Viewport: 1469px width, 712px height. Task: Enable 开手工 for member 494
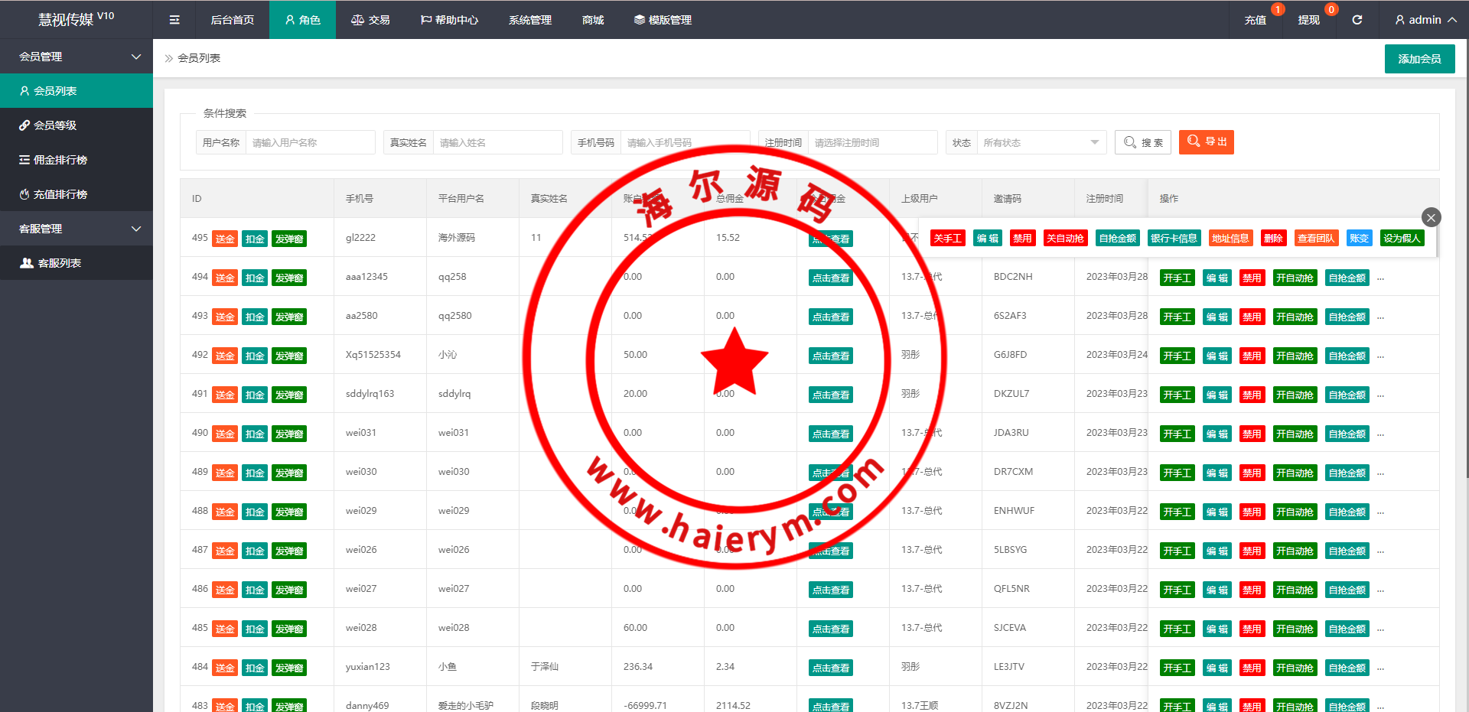(1177, 278)
